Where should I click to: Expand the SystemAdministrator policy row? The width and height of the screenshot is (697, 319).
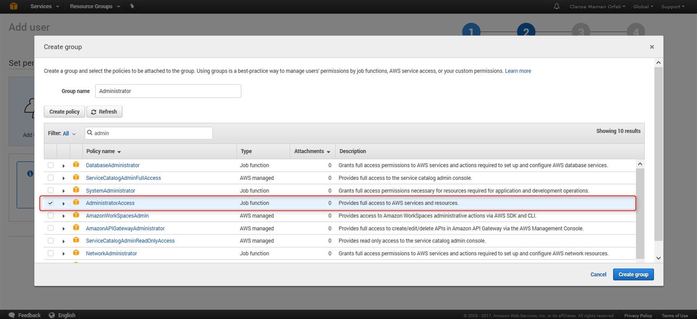click(x=64, y=191)
